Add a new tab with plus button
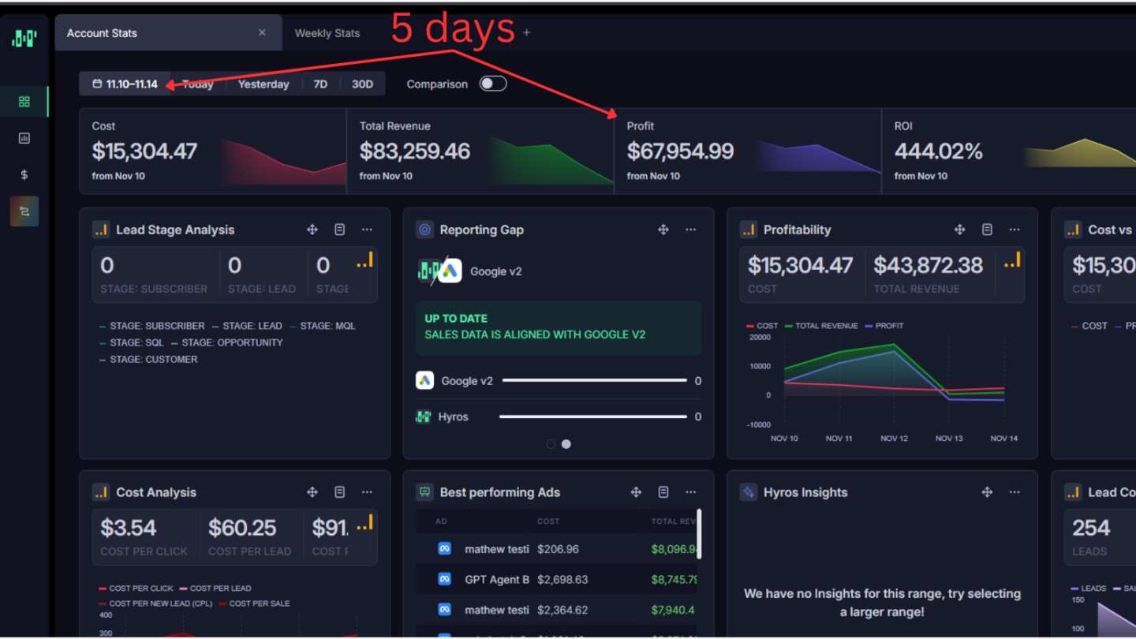 click(527, 32)
